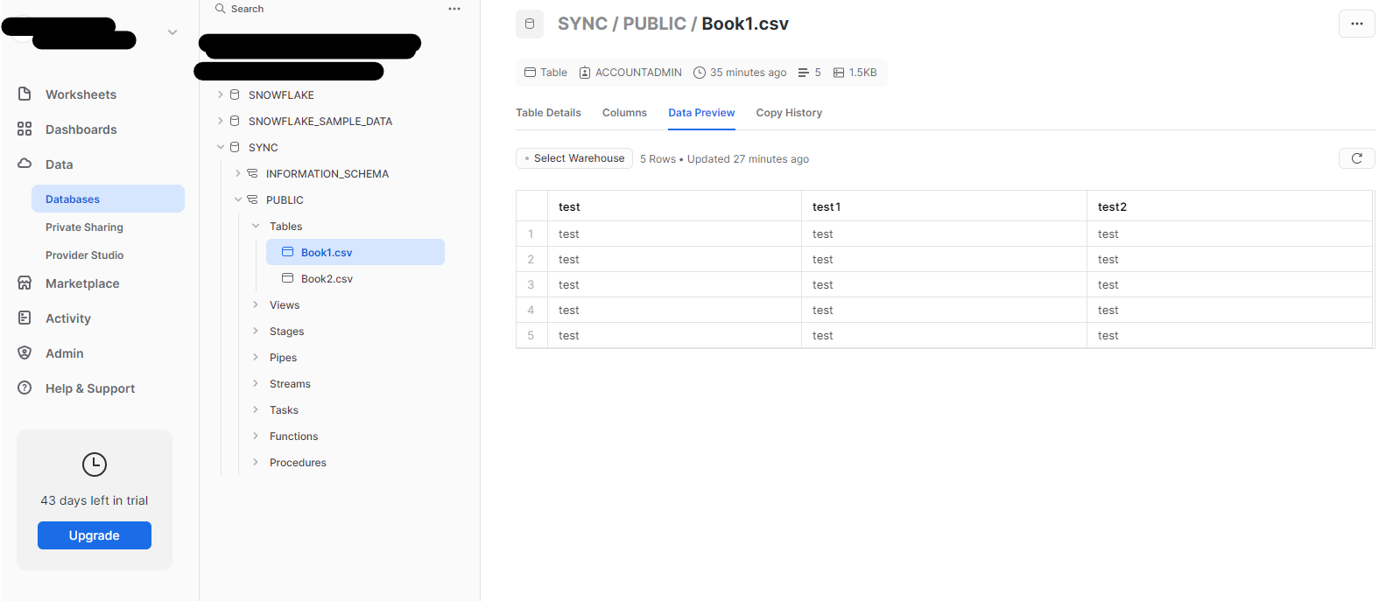Click the SYNC database icon
1400x601 pixels.
coord(235,147)
